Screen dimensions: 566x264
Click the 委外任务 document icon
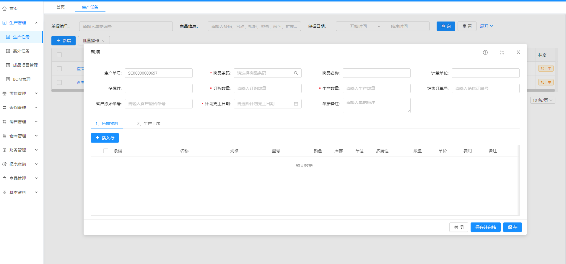click(8, 51)
